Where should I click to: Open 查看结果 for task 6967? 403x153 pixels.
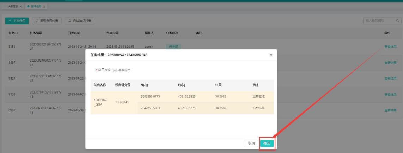pyautogui.click(x=390, y=110)
